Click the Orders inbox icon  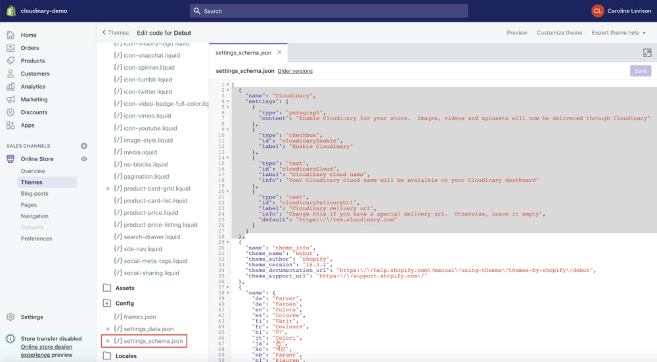11,48
